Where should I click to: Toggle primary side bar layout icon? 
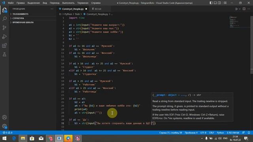click(211, 3)
